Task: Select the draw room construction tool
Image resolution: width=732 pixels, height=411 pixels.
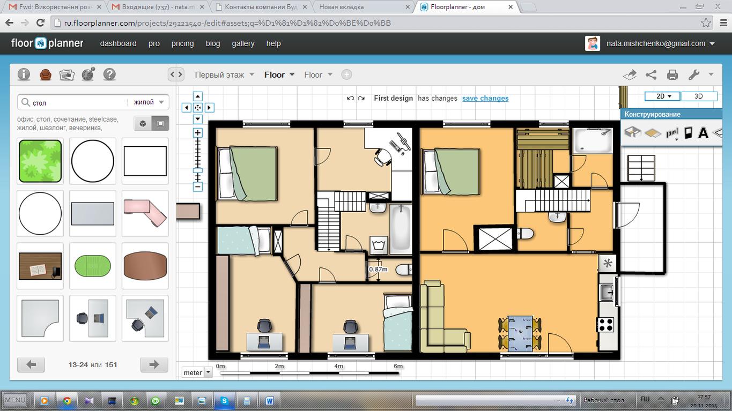Action: pos(633,132)
